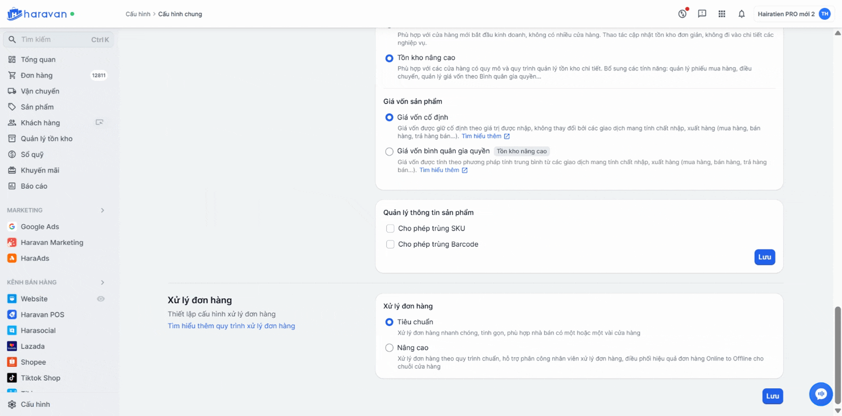
Task: Click the icon beside Khách hàng
Action: 99,122
